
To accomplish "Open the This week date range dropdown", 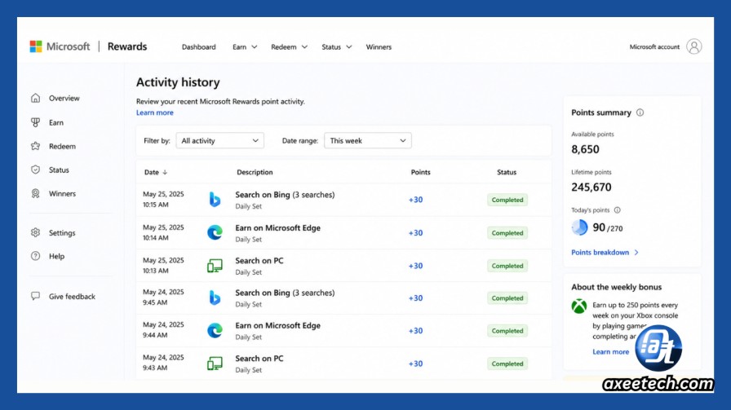I will (x=367, y=141).
